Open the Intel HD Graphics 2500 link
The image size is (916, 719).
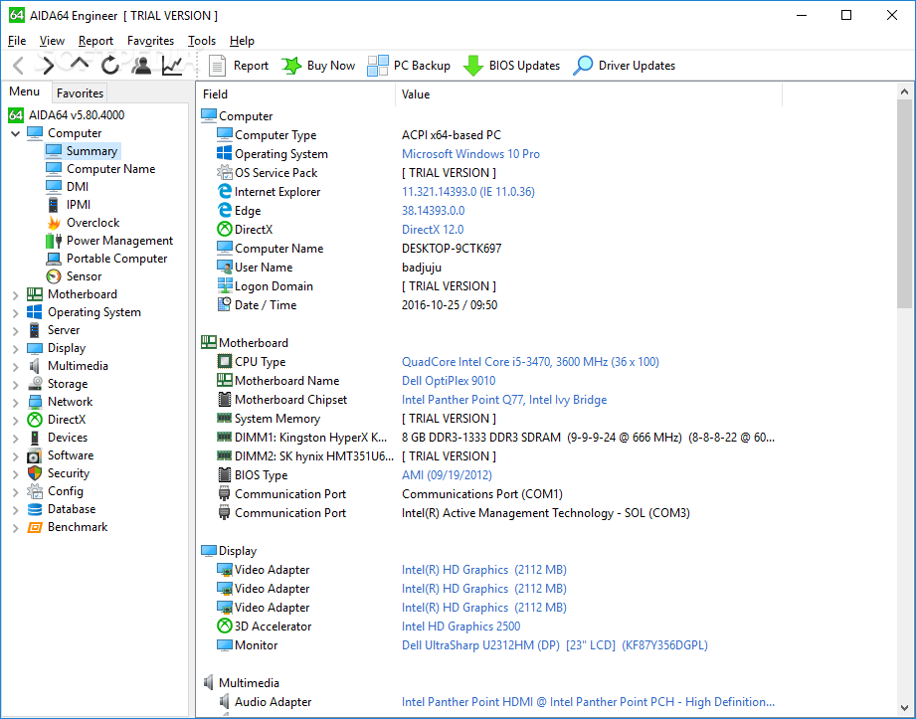[x=460, y=627]
